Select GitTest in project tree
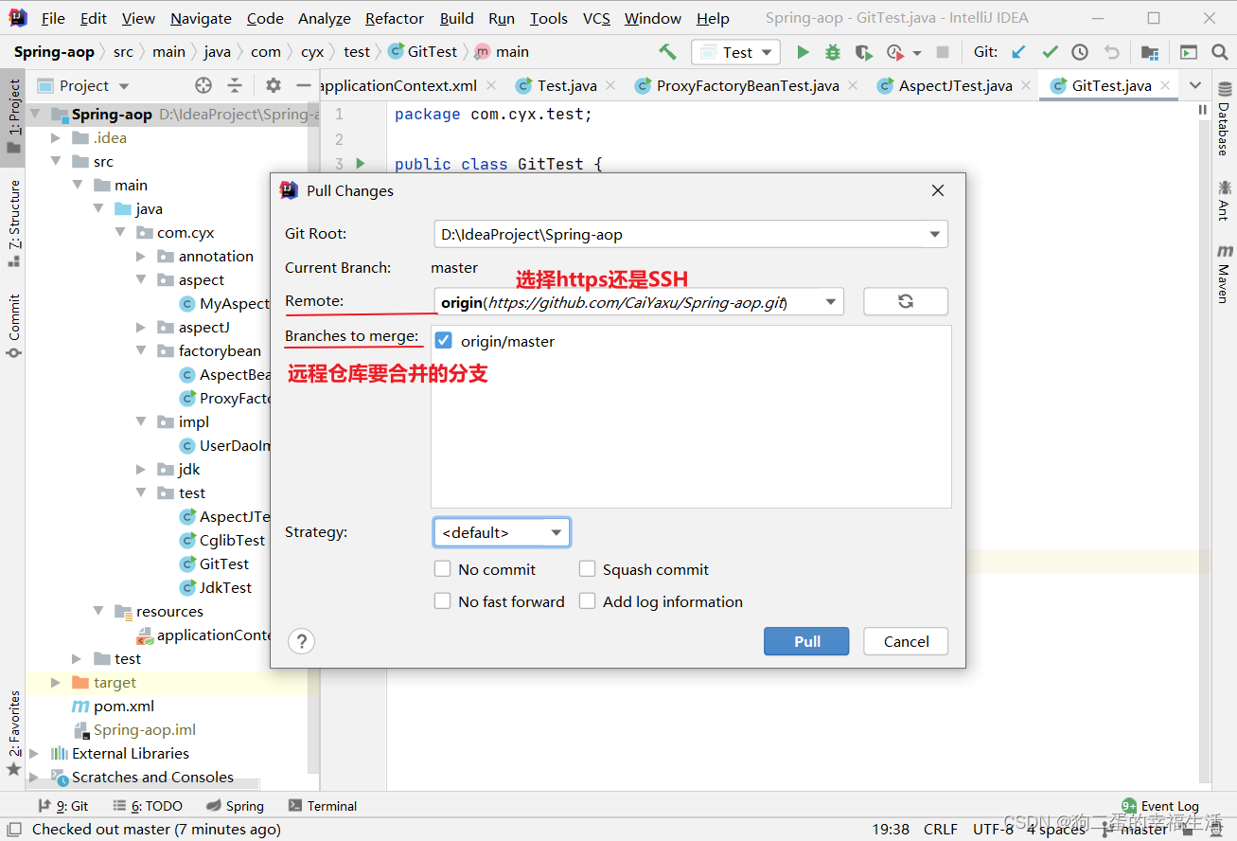The height and width of the screenshot is (841, 1237). click(224, 564)
